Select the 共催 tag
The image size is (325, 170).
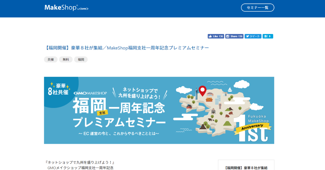[51, 59]
